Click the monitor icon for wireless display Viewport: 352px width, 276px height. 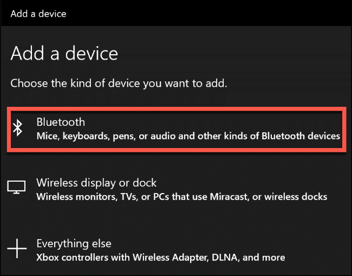point(17,188)
